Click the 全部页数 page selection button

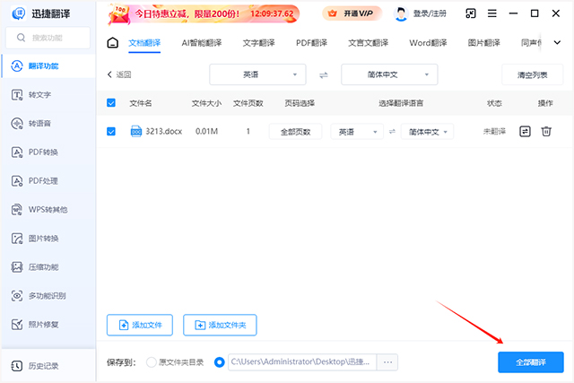tap(295, 132)
